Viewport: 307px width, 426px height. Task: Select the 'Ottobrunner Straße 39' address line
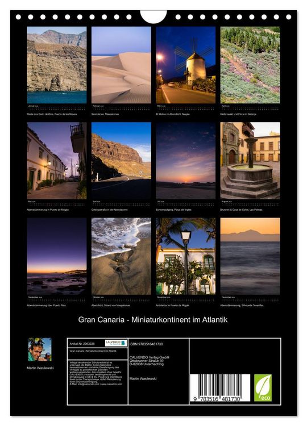pos(147,361)
